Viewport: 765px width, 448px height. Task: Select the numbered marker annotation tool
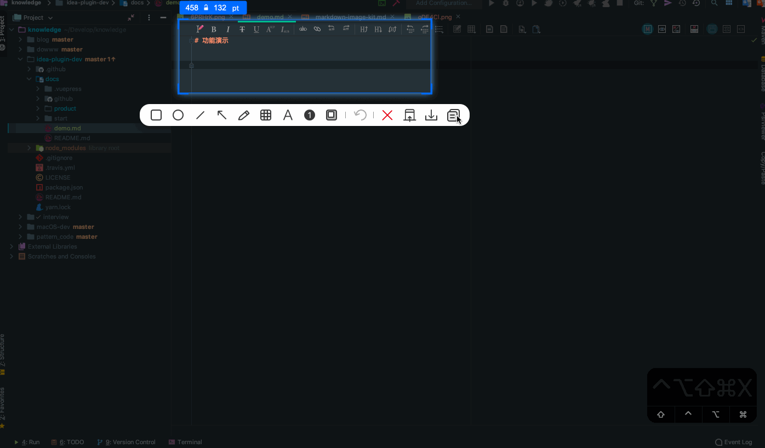[x=310, y=115]
